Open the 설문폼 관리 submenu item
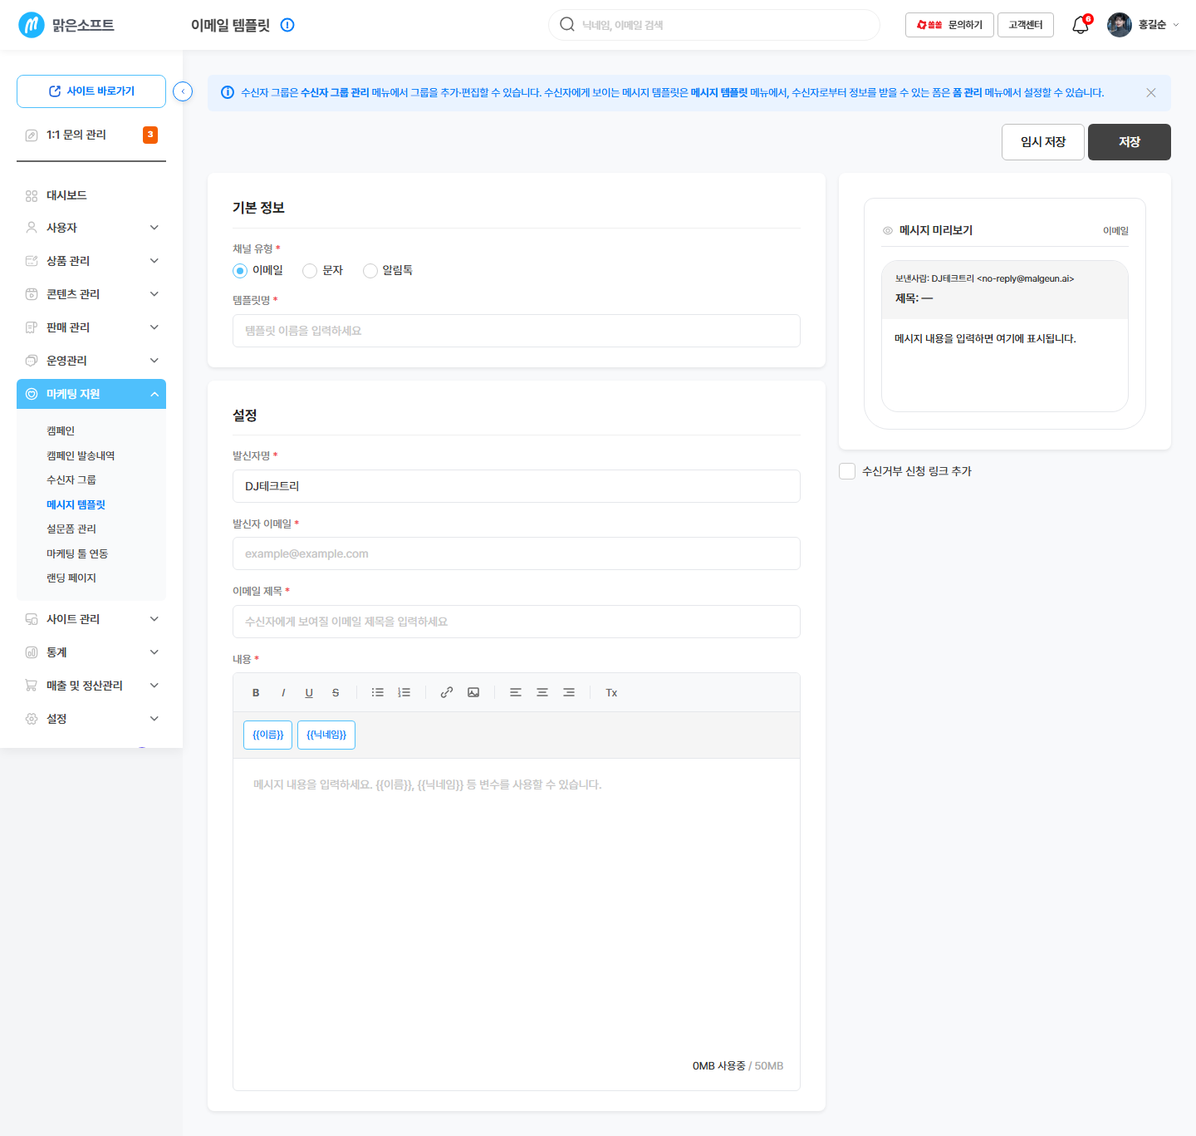 click(x=71, y=529)
